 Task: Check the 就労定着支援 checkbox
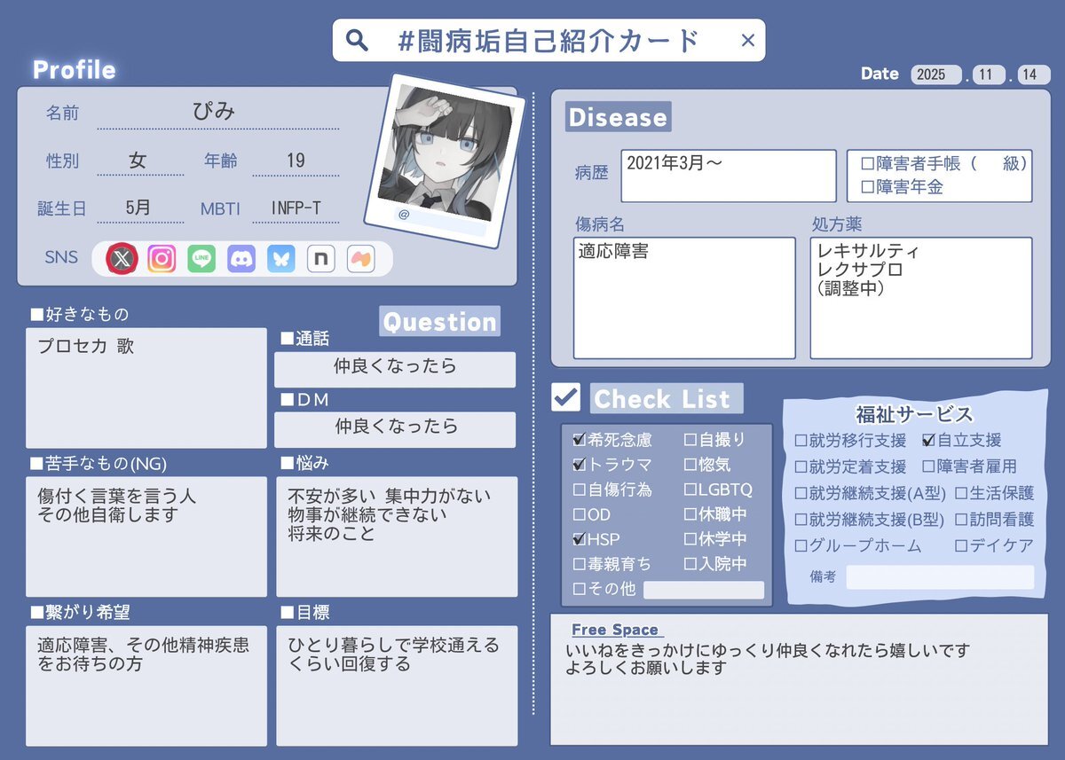(x=801, y=466)
